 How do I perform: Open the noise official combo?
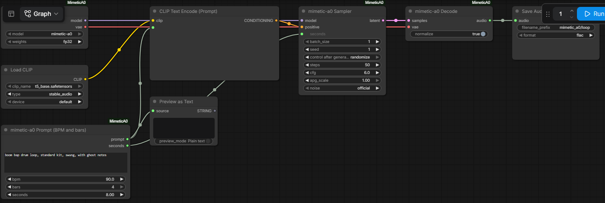pos(343,88)
